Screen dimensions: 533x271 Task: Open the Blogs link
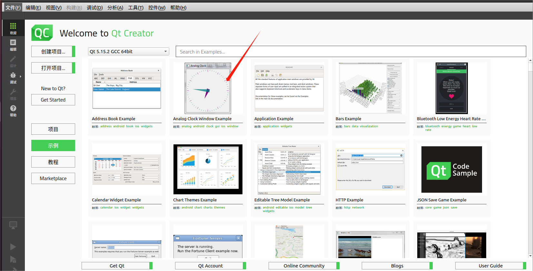[397, 266]
